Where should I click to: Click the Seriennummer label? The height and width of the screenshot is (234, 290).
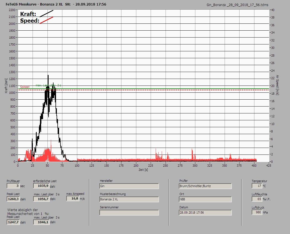[109, 207]
